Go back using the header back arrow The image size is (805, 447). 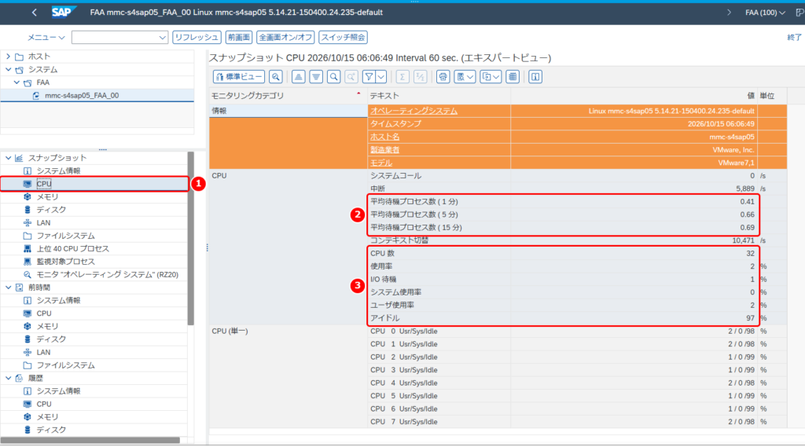[35, 13]
